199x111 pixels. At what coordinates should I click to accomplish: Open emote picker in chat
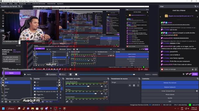pos(196,69)
